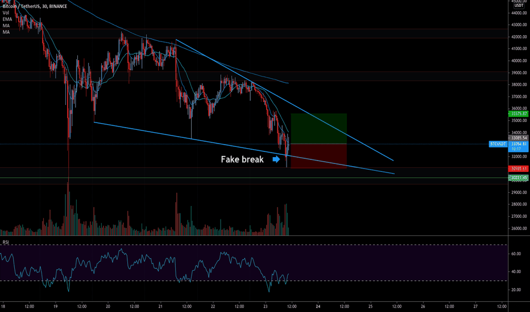This screenshot has width=530, height=312.
Task: Select the red 30985 stop price label
Action: [x=518, y=168]
